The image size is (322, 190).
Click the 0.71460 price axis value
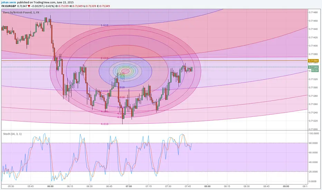[314, 21]
